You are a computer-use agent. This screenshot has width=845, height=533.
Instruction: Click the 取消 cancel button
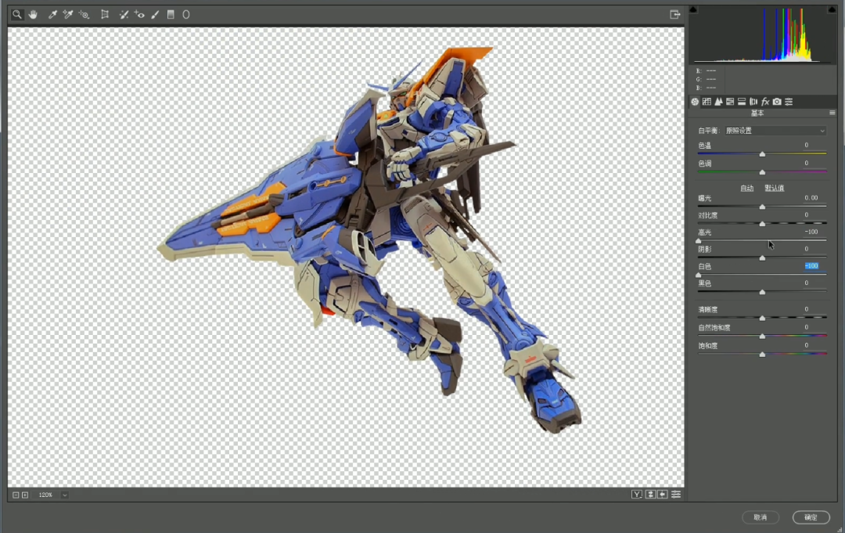(x=760, y=517)
